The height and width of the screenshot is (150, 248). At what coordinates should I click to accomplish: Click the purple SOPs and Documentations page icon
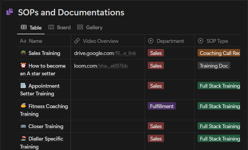click(9, 12)
